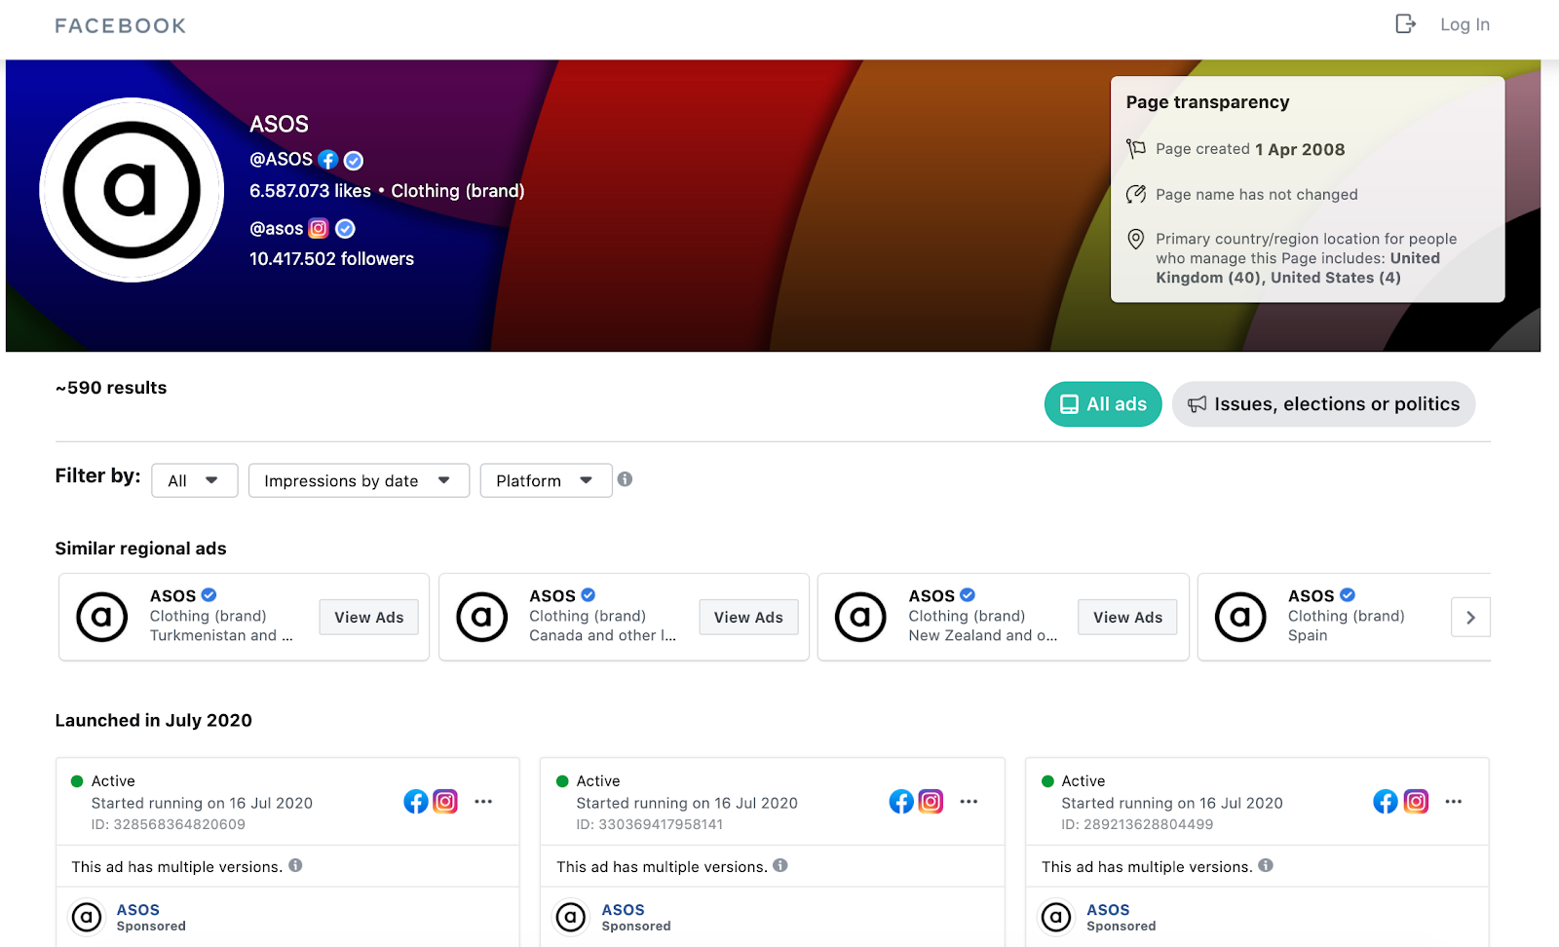Viewport: 1559px width, 947px height.
Task: Click multiple versions info icon on third ad
Action: tap(1266, 865)
